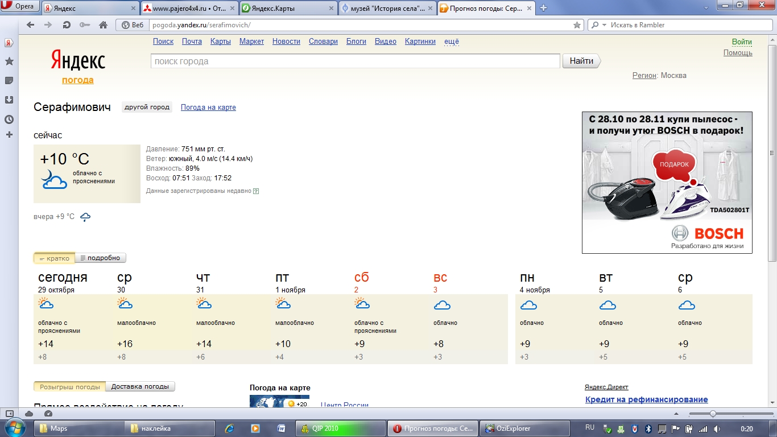777x437 pixels.
Task: Open Opera sidebar bookmarks star panel
Action: tap(9, 61)
